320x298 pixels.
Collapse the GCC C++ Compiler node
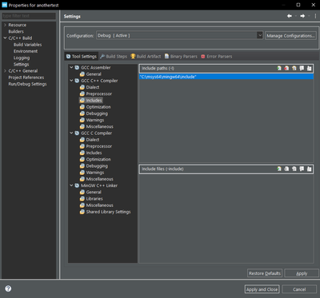tap(71, 81)
